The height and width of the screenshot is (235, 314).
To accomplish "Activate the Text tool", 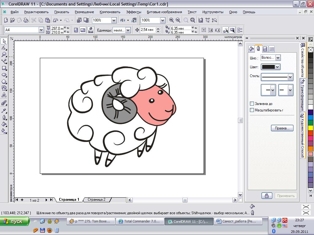I will tap(4, 95).
